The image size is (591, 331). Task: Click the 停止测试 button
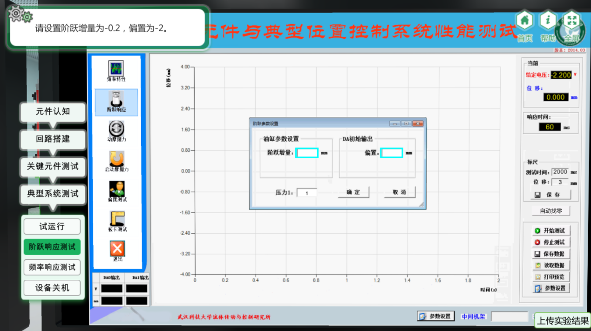[x=550, y=242]
